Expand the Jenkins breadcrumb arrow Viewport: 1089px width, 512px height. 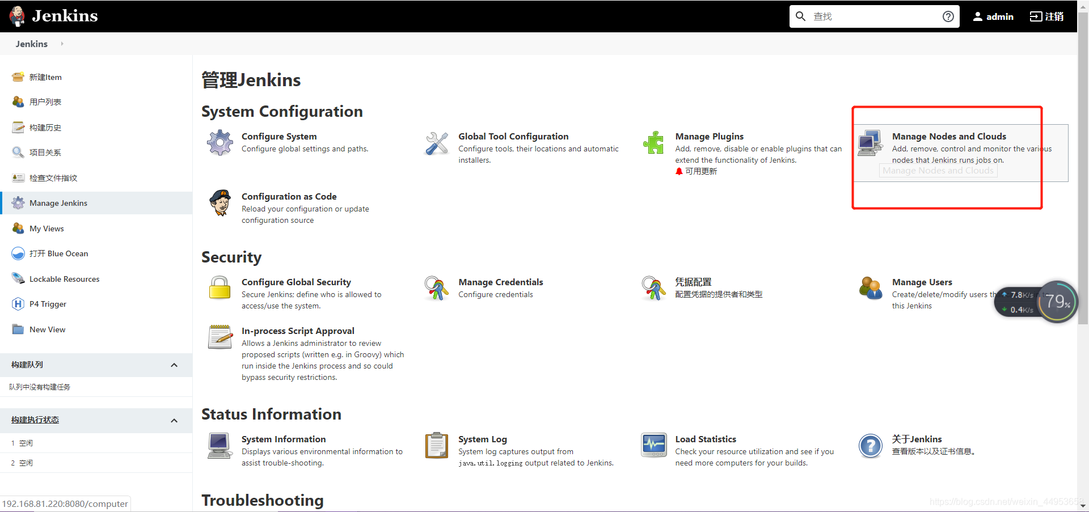coord(62,44)
